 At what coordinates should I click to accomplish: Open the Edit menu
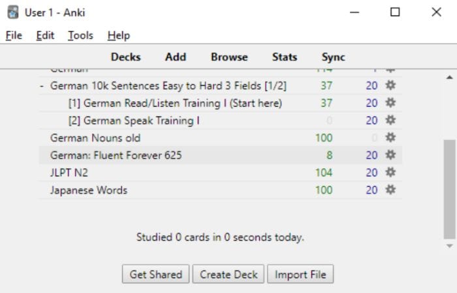tap(45, 35)
